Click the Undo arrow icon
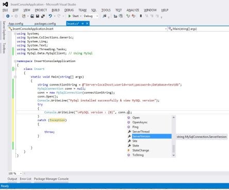 [50, 16]
